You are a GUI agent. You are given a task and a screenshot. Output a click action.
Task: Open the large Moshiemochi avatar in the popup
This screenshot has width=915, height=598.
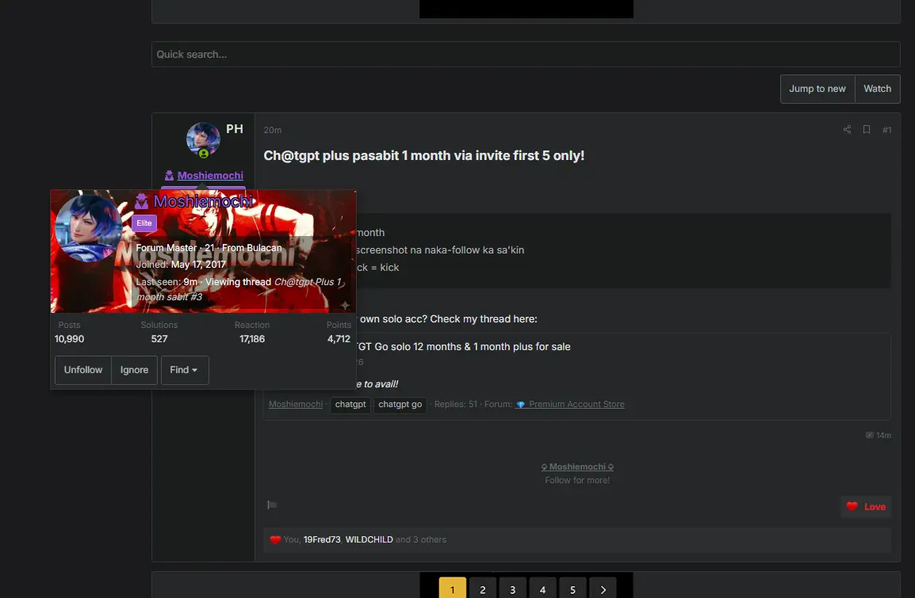click(89, 228)
